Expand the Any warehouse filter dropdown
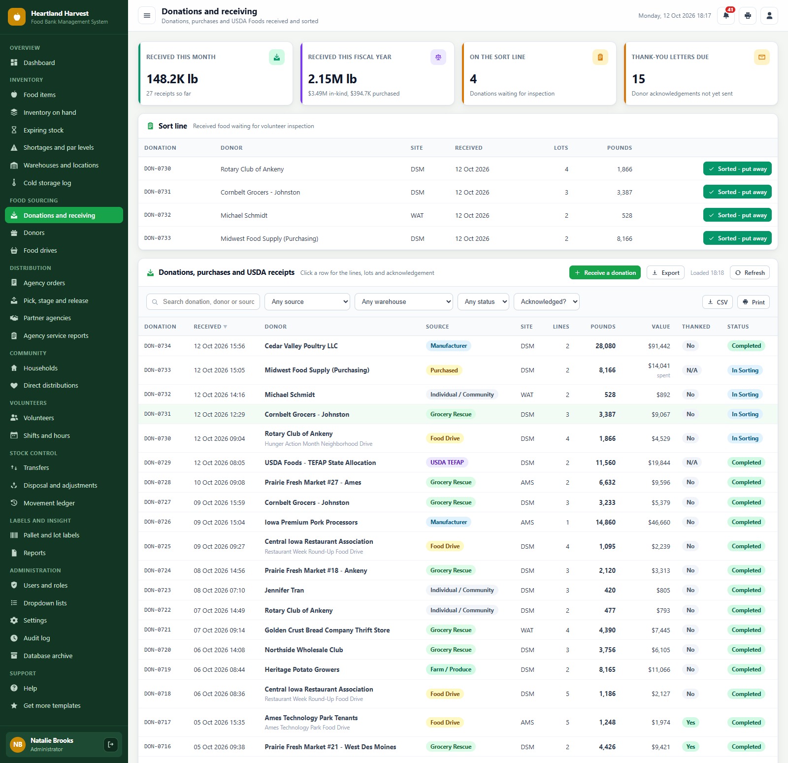The width and height of the screenshot is (788, 763). pyautogui.click(x=404, y=302)
